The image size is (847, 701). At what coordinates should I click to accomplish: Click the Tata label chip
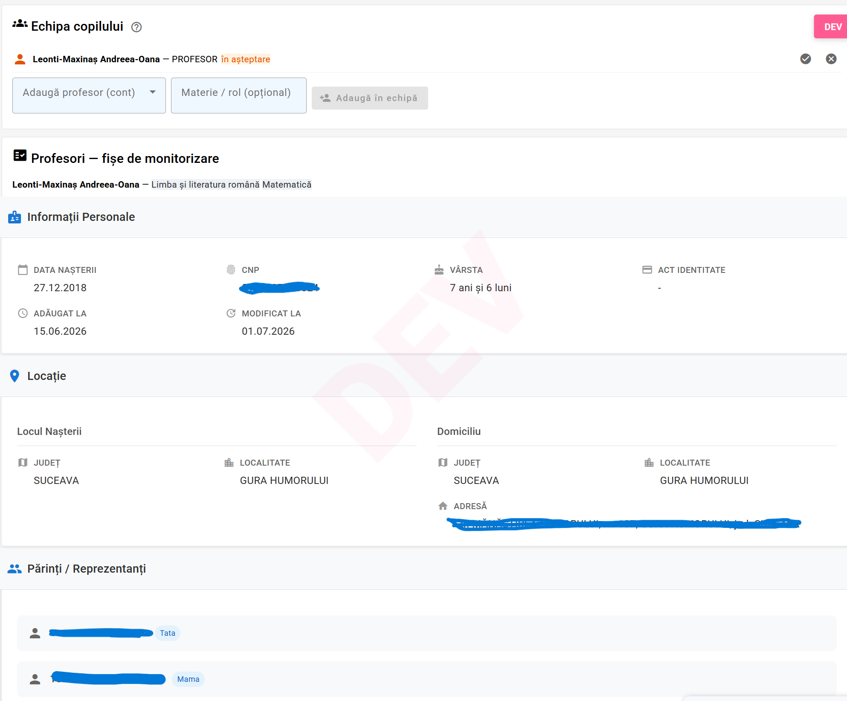coord(168,633)
